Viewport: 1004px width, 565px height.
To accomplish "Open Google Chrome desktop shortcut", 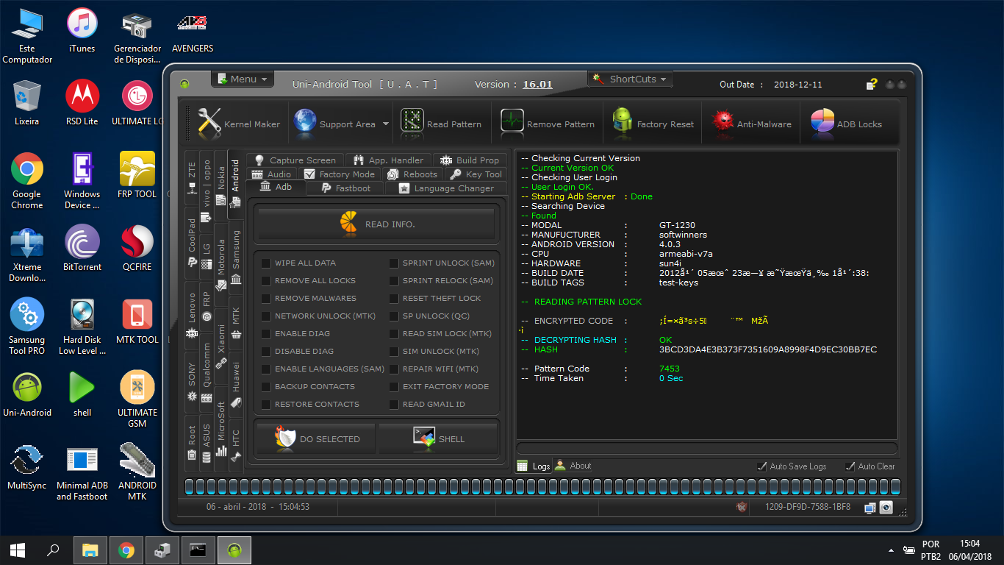I will pyautogui.click(x=27, y=180).
